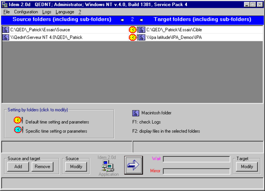The image size is (265, 191).
Task: Click right arrow after folder count
Action: tap(141, 20)
